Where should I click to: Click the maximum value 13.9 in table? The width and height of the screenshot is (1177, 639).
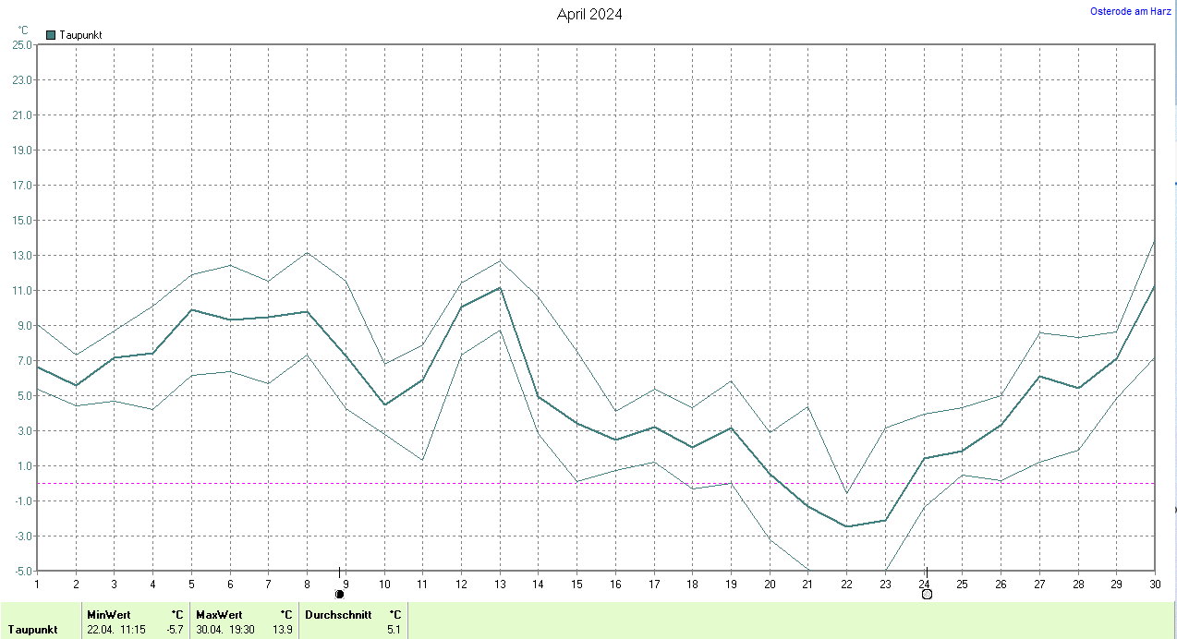(284, 629)
